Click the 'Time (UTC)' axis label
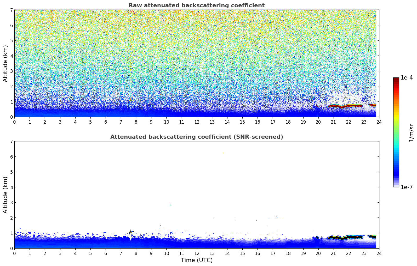This screenshot has height=266, width=417. click(x=197, y=260)
